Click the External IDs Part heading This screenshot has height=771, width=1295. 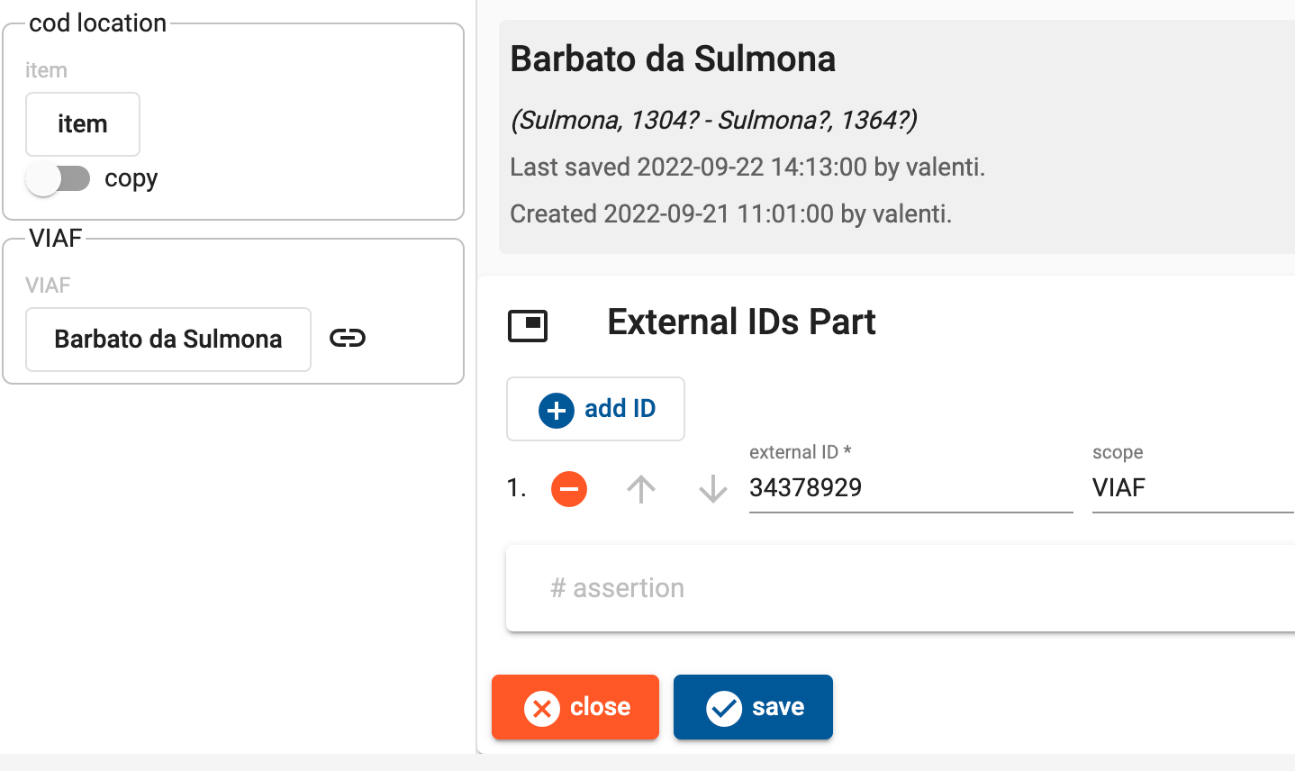point(741,322)
